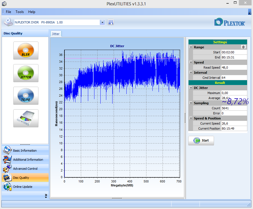Click the Settings header

click(x=218, y=42)
